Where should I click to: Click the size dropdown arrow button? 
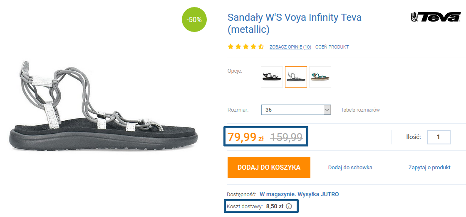(x=327, y=110)
